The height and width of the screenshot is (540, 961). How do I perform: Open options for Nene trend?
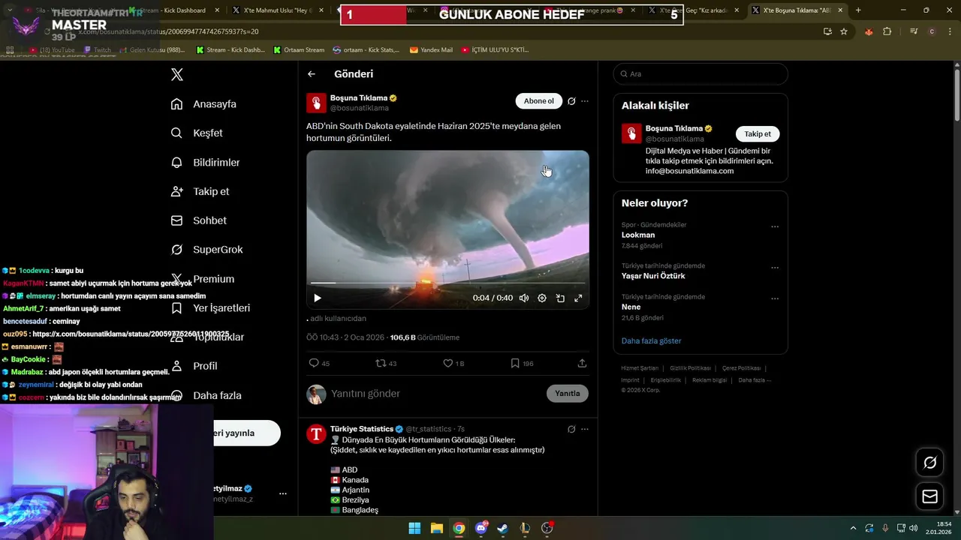pos(775,298)
